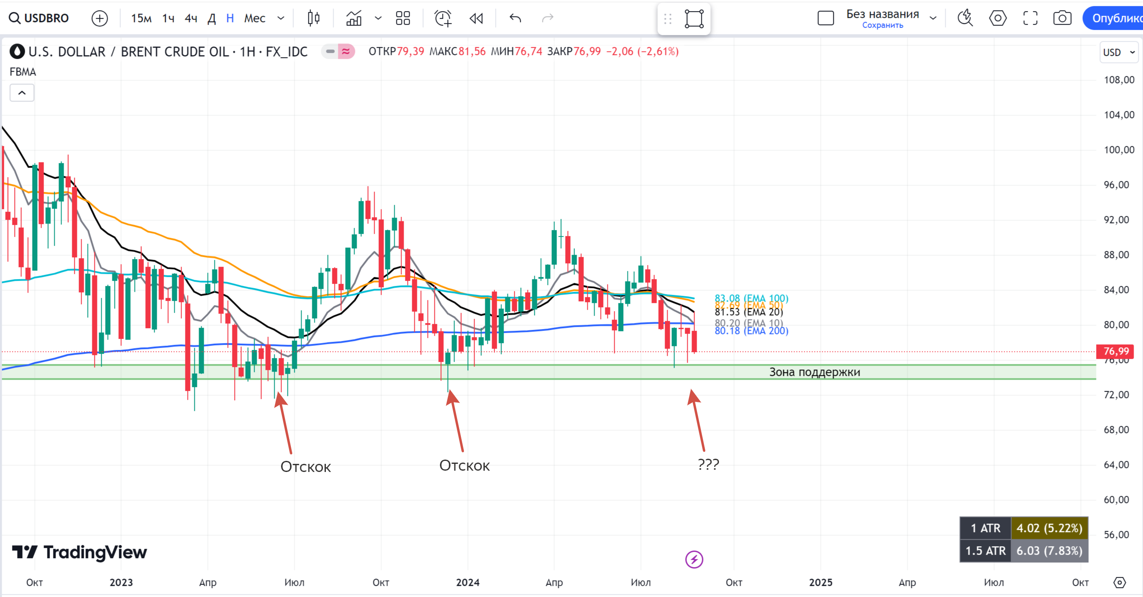
Task: Open the candlestick chart type selector
Action: (x=313, y=18)
